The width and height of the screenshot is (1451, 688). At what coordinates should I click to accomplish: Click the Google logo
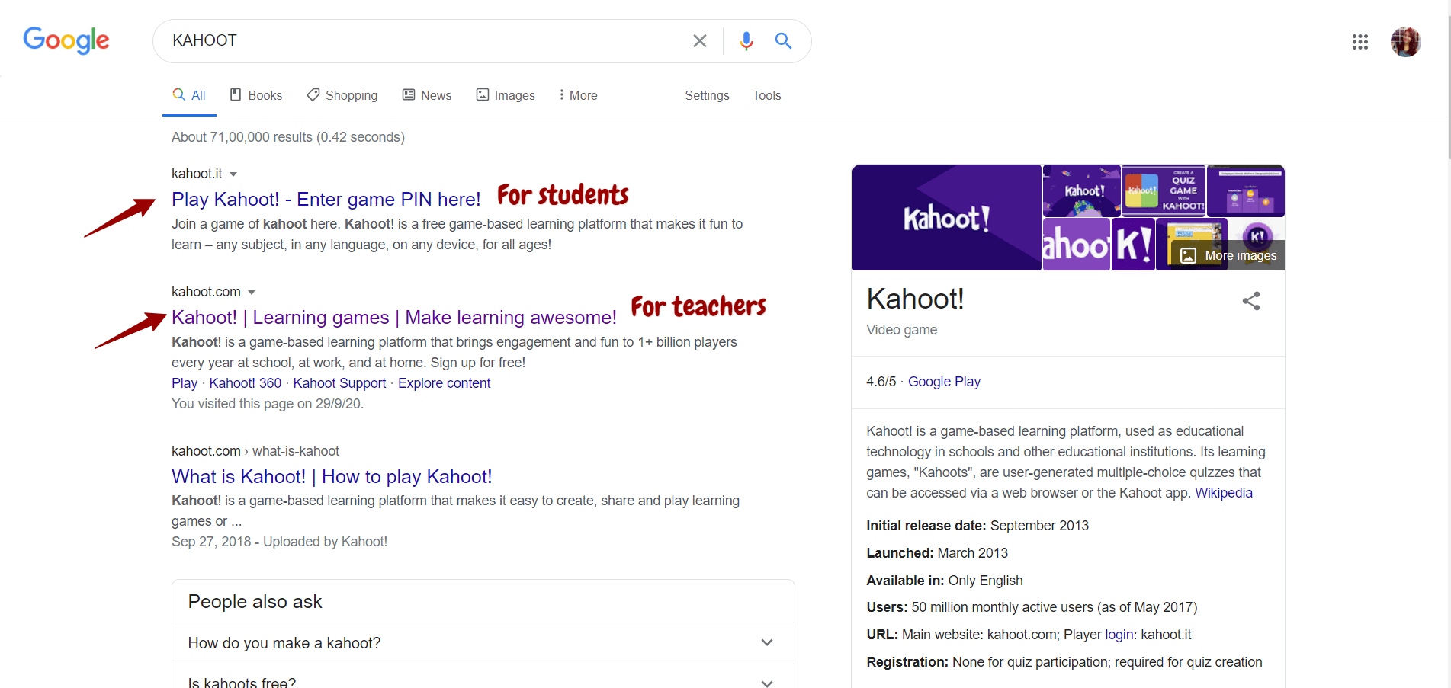point(66,41)
